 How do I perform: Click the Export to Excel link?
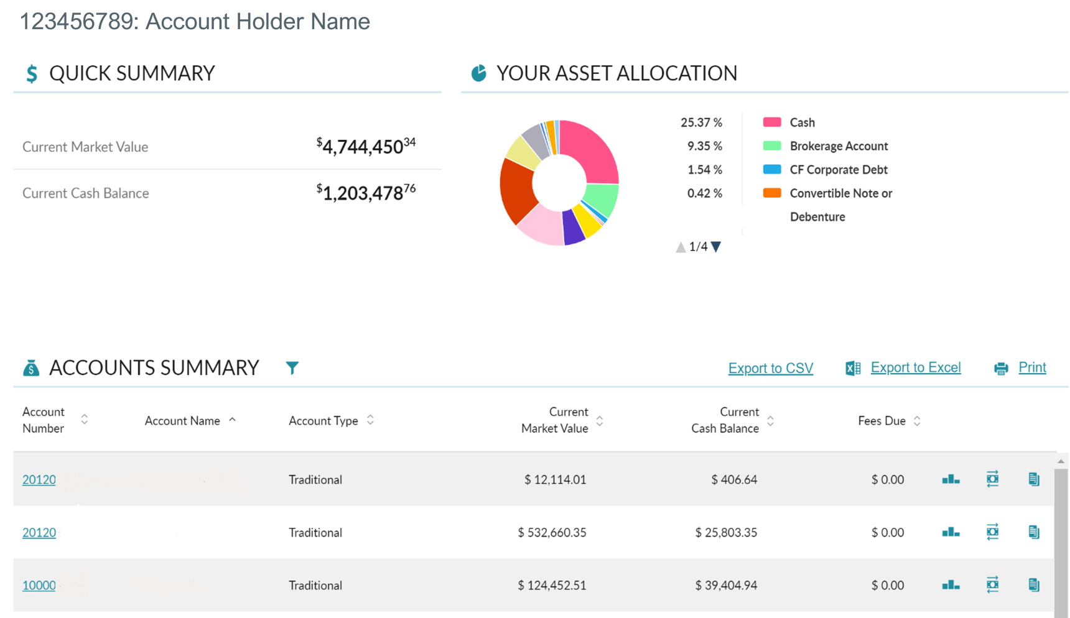click(x=916, y=367)
